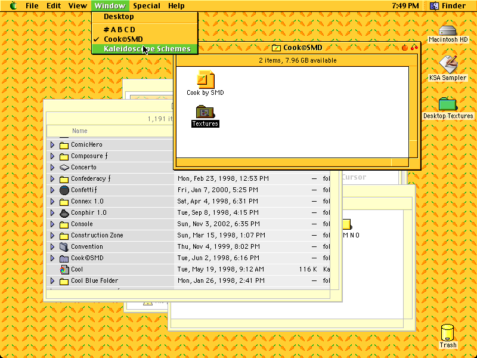Select the ComicHero folder icon
This screenshot has height=358, width=477.
click(x=64, y=145)
